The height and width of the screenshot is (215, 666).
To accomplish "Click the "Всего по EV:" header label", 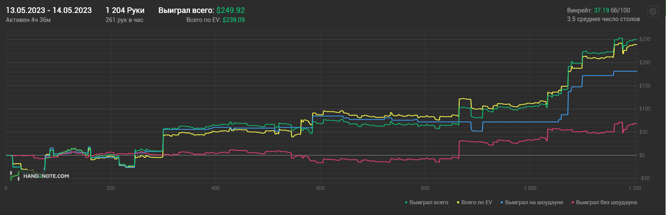I will 203,20.
